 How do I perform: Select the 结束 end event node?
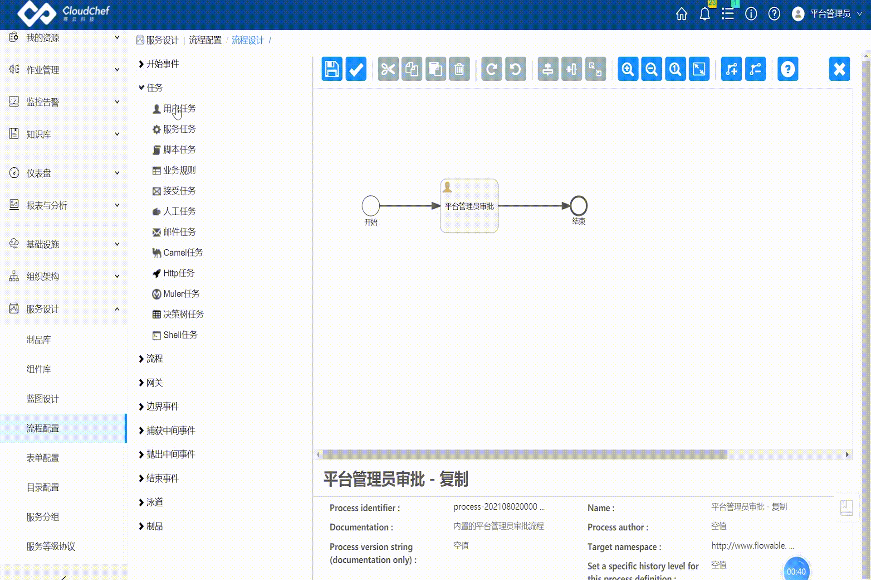point(578,206)
